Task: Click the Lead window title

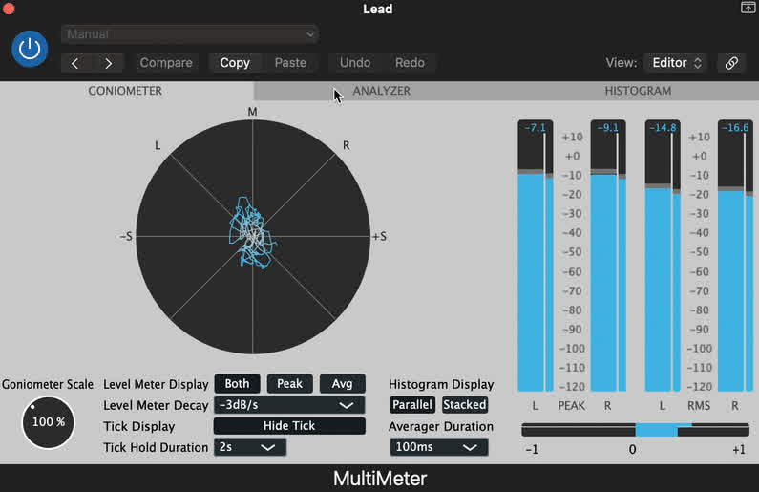Action: (x=378, y=9)
